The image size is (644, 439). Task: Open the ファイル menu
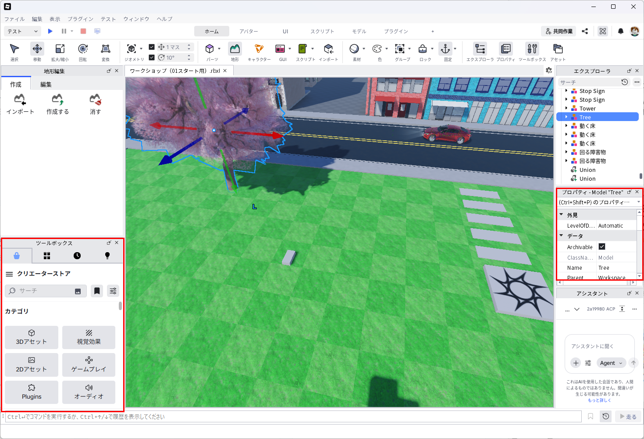(14, 19)
